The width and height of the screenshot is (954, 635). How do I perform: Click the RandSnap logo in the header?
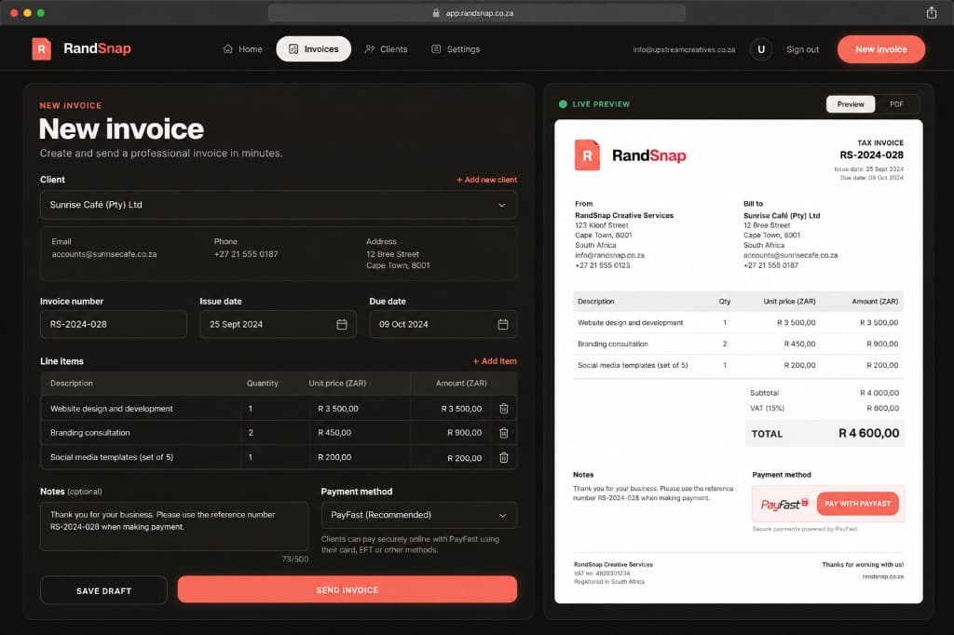82,48
